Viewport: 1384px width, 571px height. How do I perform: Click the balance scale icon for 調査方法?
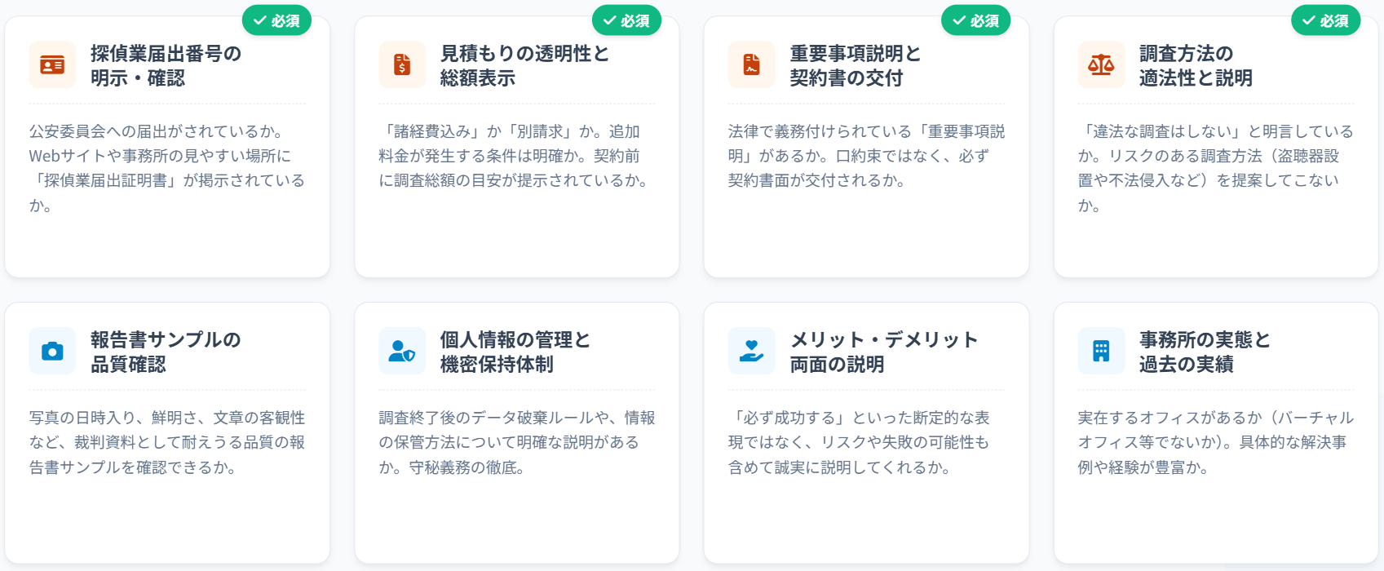point(1101,65)
